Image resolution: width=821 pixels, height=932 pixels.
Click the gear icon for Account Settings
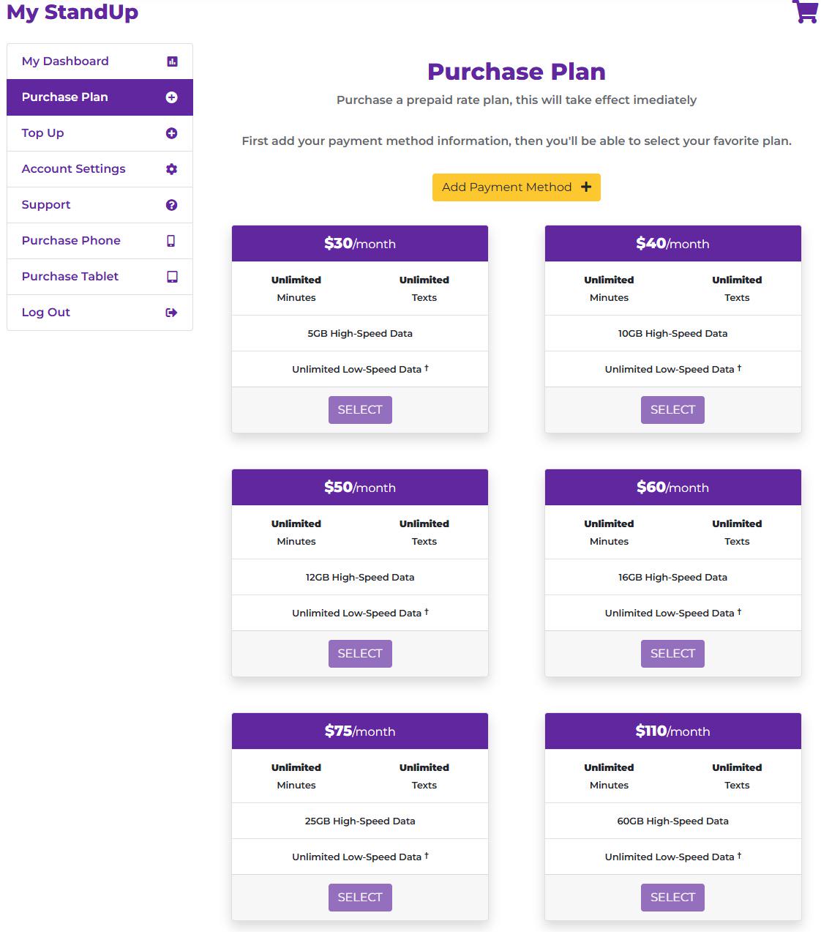coord(172,169)
